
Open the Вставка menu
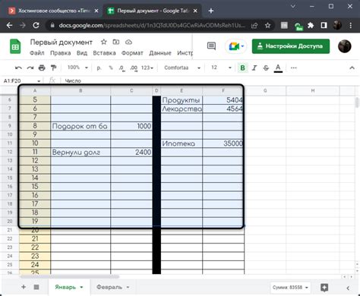tap(104, 53)
